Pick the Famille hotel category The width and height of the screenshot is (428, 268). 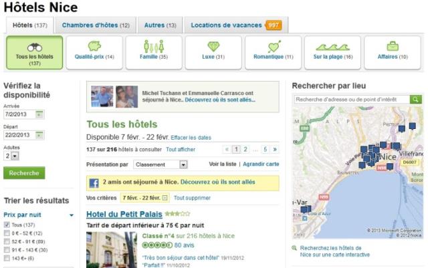tap(154, 53)
